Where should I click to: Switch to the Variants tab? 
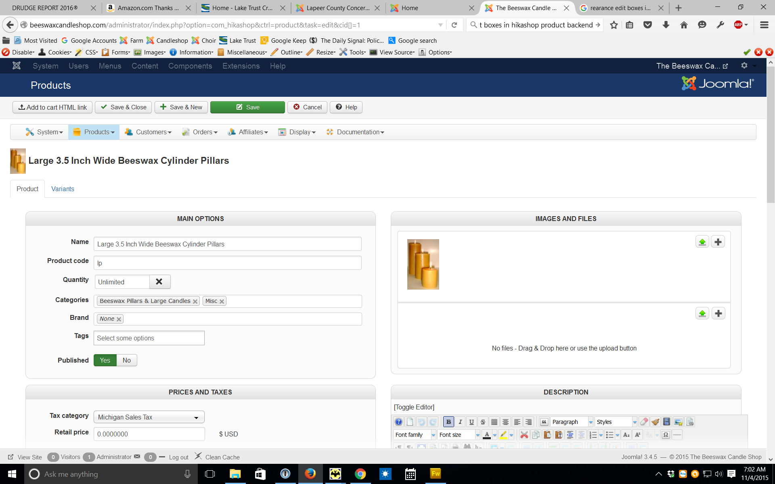tap(63, 189)
